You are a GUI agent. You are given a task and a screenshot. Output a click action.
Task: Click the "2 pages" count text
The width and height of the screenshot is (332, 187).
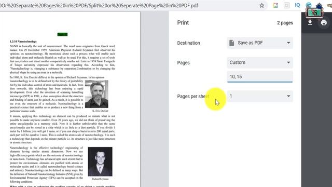[285, 23]
